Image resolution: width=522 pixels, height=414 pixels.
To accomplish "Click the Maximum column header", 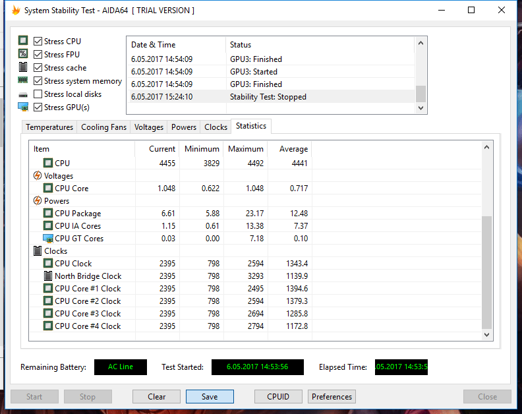I will point(246,149).
